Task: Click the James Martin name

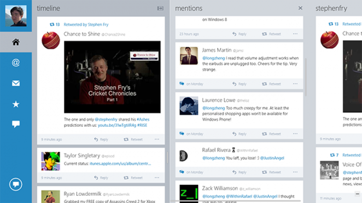Action: 217,50
